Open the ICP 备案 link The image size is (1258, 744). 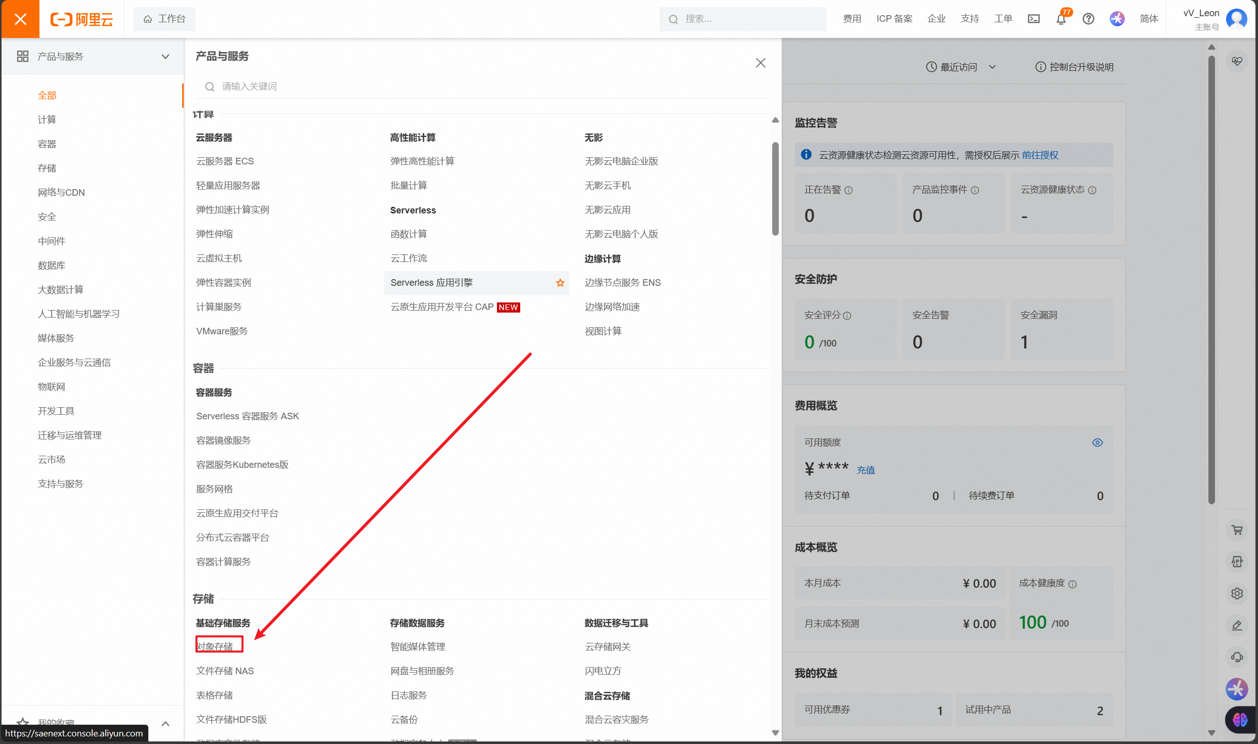click(894, 19)
